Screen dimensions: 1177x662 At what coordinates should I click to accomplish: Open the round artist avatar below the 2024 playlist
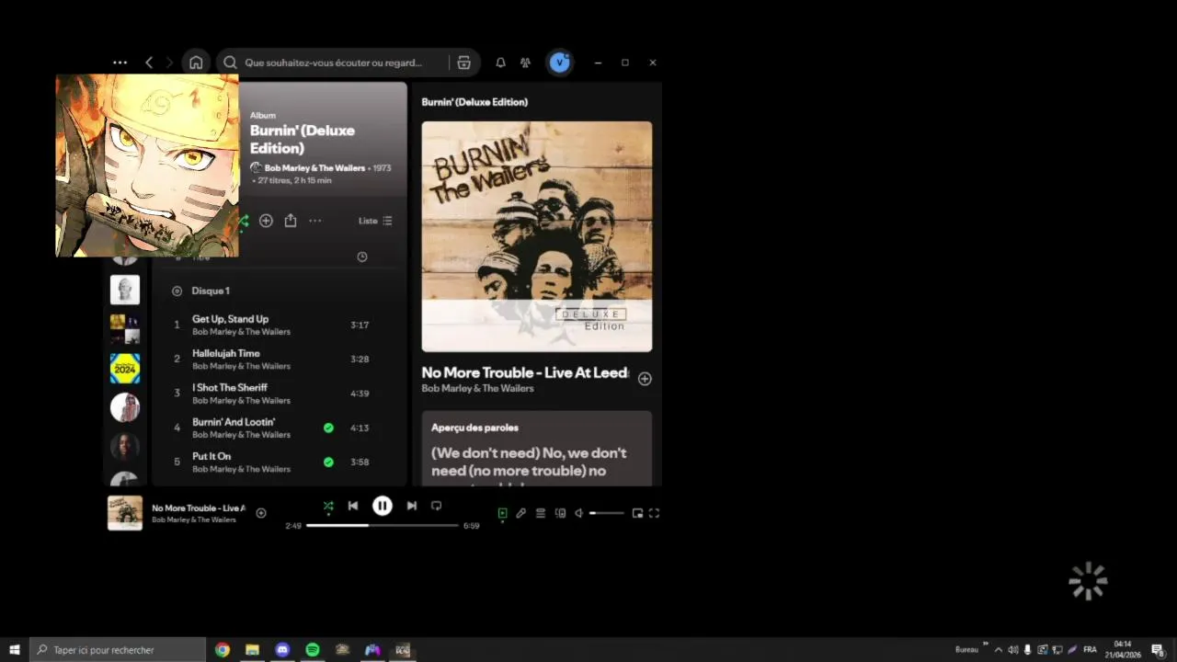pyautogui.click(x=125, y=407)
